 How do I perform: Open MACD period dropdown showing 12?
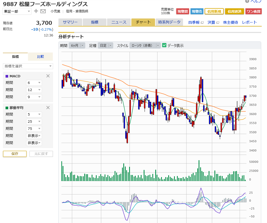34,90
